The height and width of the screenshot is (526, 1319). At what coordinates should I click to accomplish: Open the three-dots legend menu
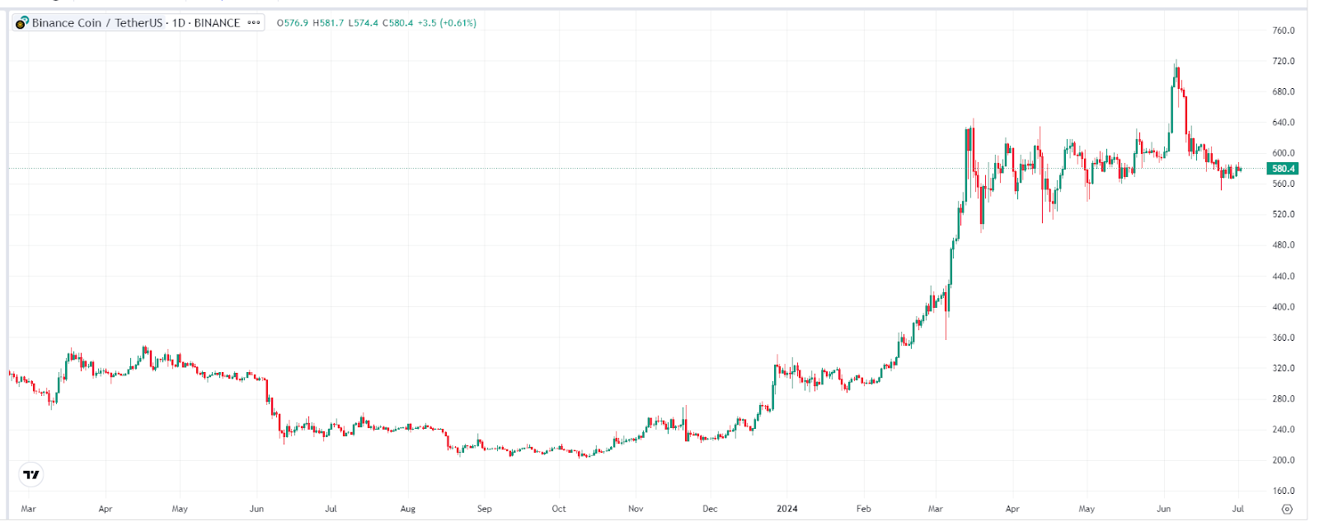(254, 23)
